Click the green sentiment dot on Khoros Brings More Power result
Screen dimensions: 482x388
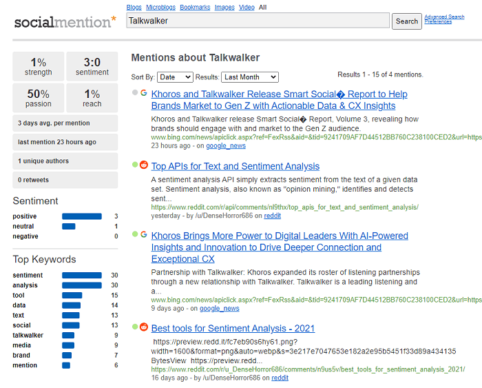click(x=135, y=234)
